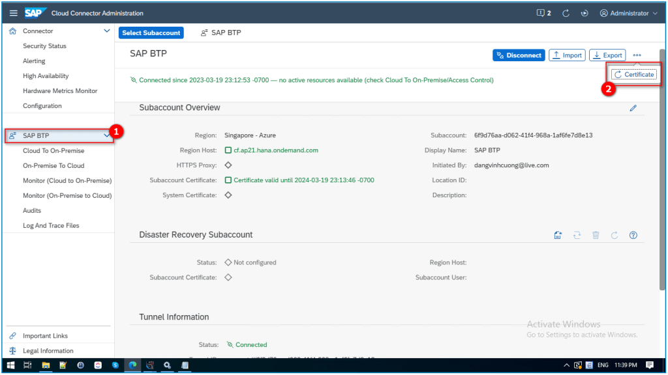
Task: Click the Select Subaccount button
Action: [151, 33]
